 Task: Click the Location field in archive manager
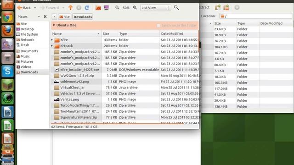[x=255, y=16]
